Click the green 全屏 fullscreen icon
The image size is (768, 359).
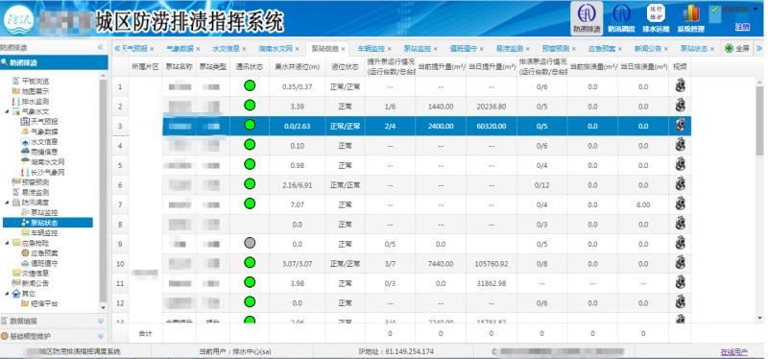coord(729,49)
